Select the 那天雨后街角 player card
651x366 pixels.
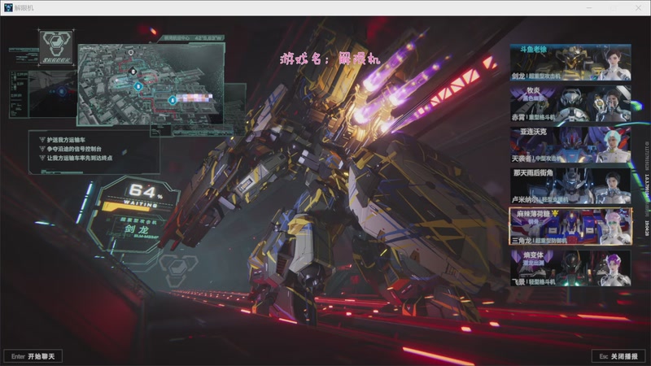point(570,185)
